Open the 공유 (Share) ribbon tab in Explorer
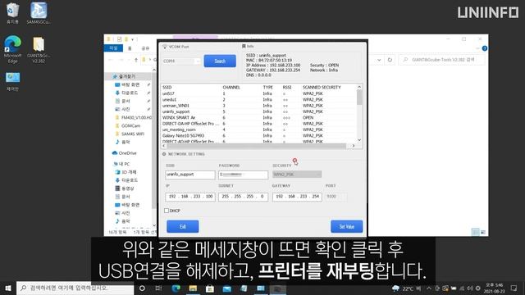Viewport: 525px width, 295px height. (x=145, y=48)
